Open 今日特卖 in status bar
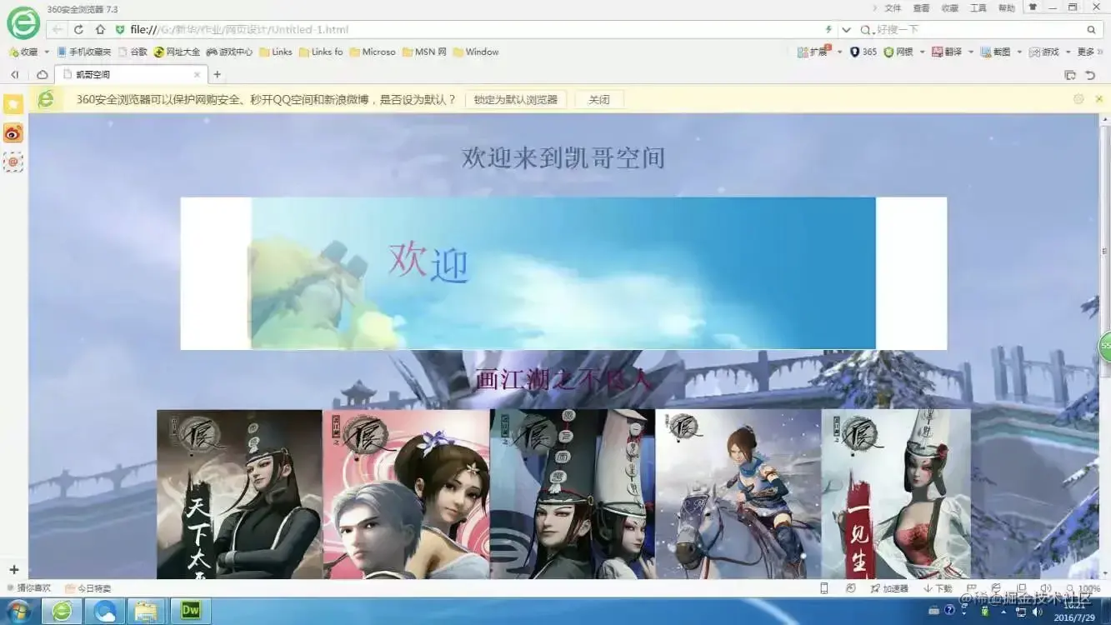1111x625 pixels. click(x=88, y=588)
